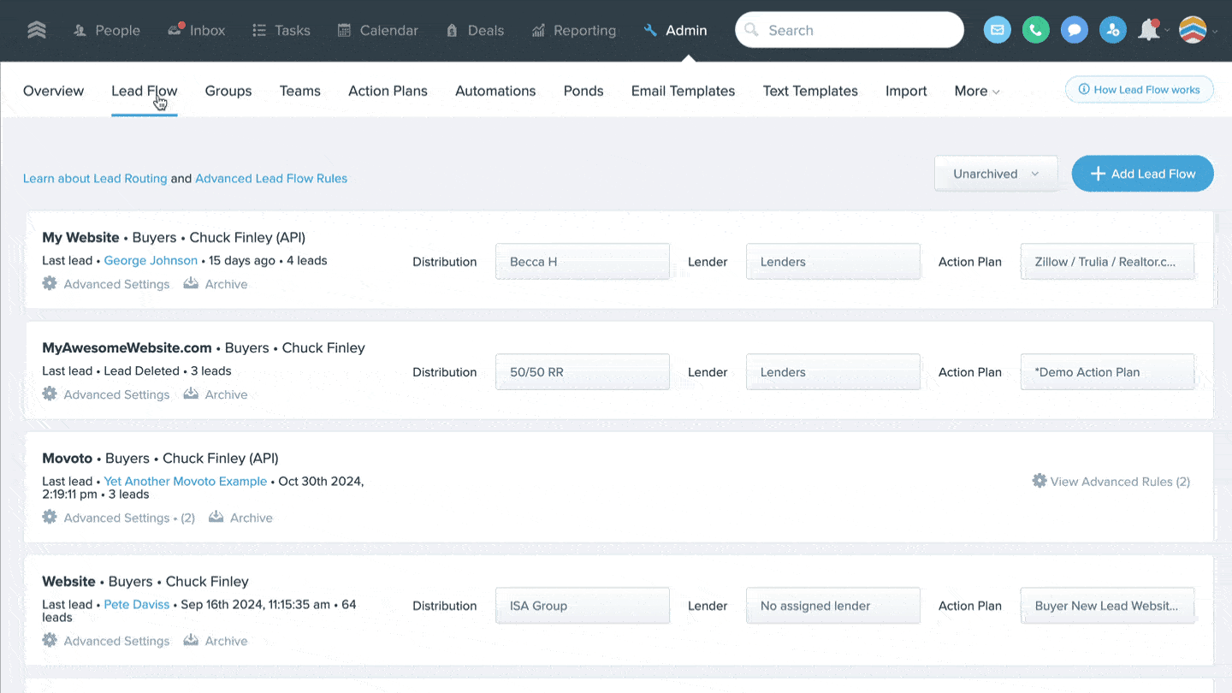The width and height of the screenshot is (1232, 693).
Task: Click the blue chat message icon
Action: click(1074, 31)
